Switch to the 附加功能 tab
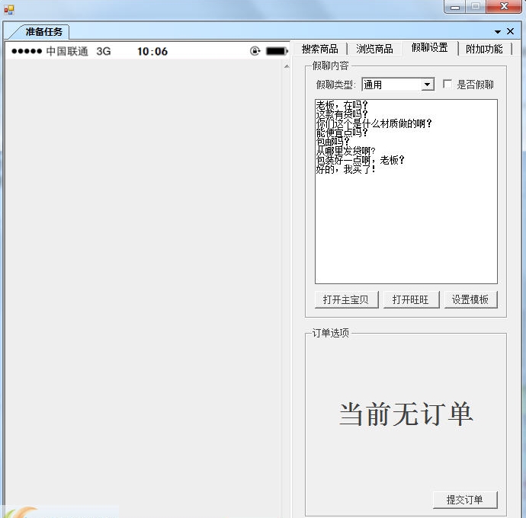This screenshot has width=526, height=518. (x=484, y=49)
